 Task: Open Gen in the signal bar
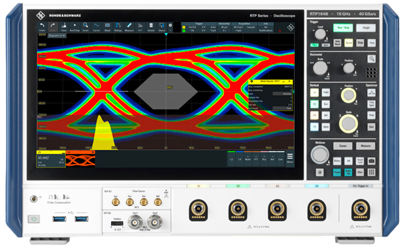pos(281,159)
